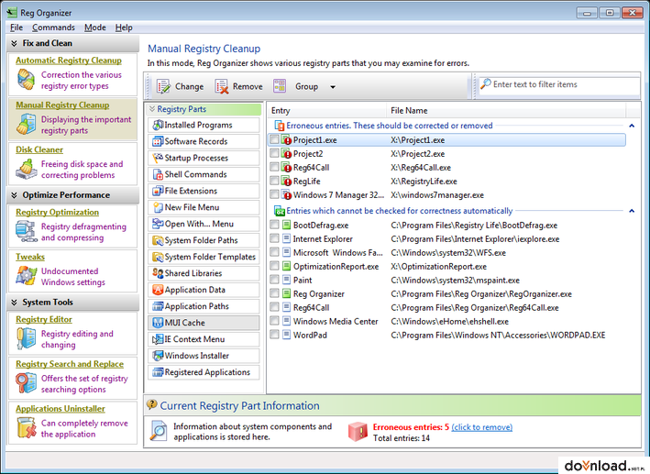This screenshot has width=650, height=474.
Task: Click the Shared Libraries icon
Action: 158,273
